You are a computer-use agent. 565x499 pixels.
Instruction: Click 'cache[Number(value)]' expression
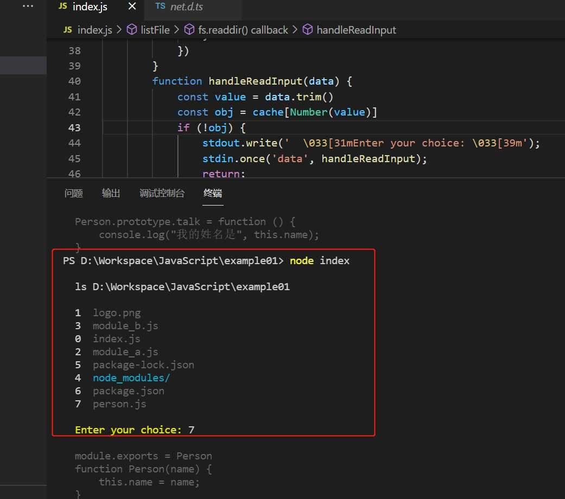[315, 112]
